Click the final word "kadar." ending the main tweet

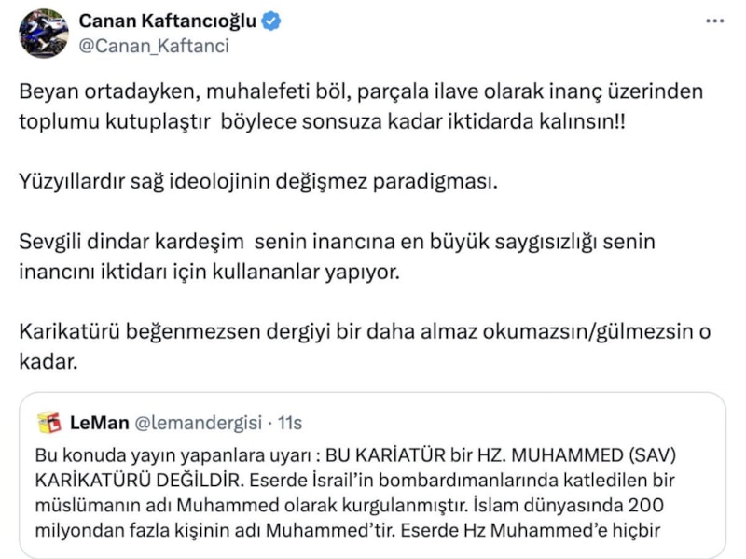[48, 359]
